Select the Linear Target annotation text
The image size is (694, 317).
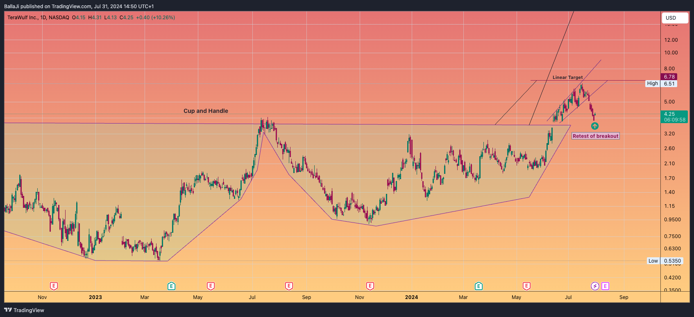pos(567,77)
